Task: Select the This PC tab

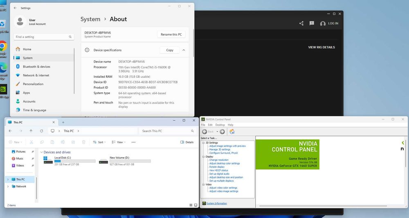Action: pyautogui.click(x=31, y=122)
